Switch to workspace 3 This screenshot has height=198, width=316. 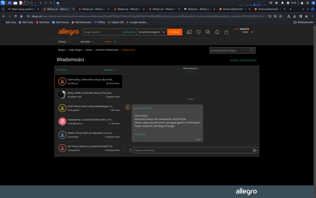[46, 3]
